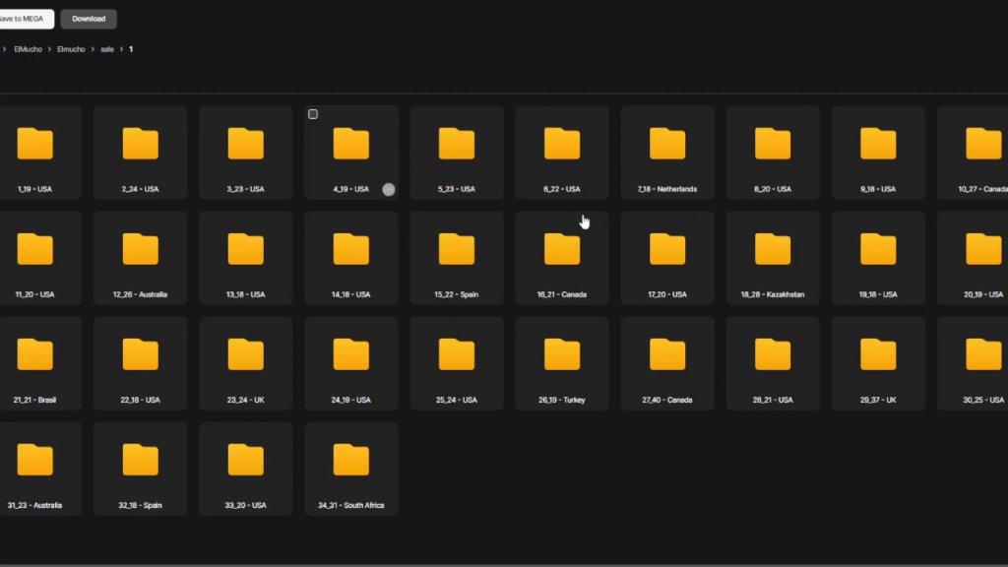Image resolution: width=1008 pixels, height=567 pixels.
Task: Open the folder 26_19 - Turkey
Action: tap(562, 363)
